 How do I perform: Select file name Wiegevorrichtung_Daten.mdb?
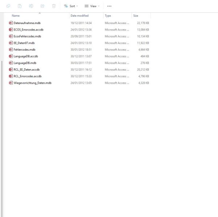point(33,83)
